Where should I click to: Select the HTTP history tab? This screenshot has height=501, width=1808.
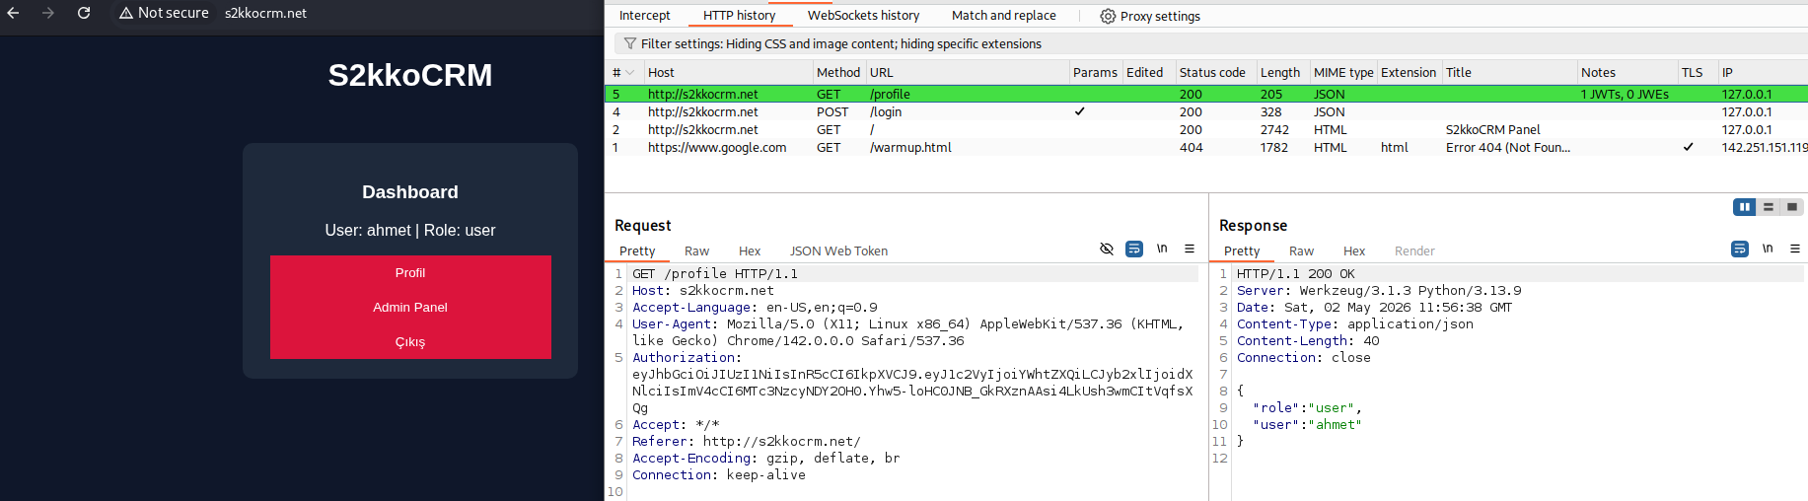tap(739, 16)
